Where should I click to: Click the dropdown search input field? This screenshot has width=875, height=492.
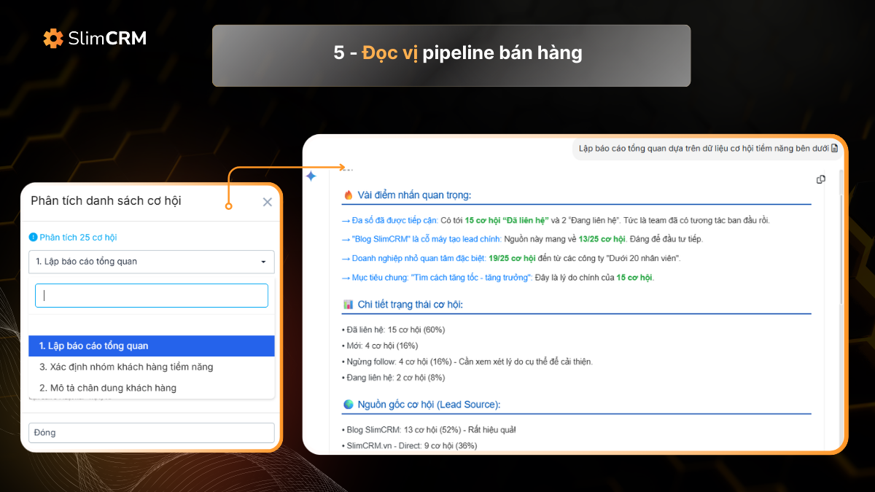(x=151, y=295)
